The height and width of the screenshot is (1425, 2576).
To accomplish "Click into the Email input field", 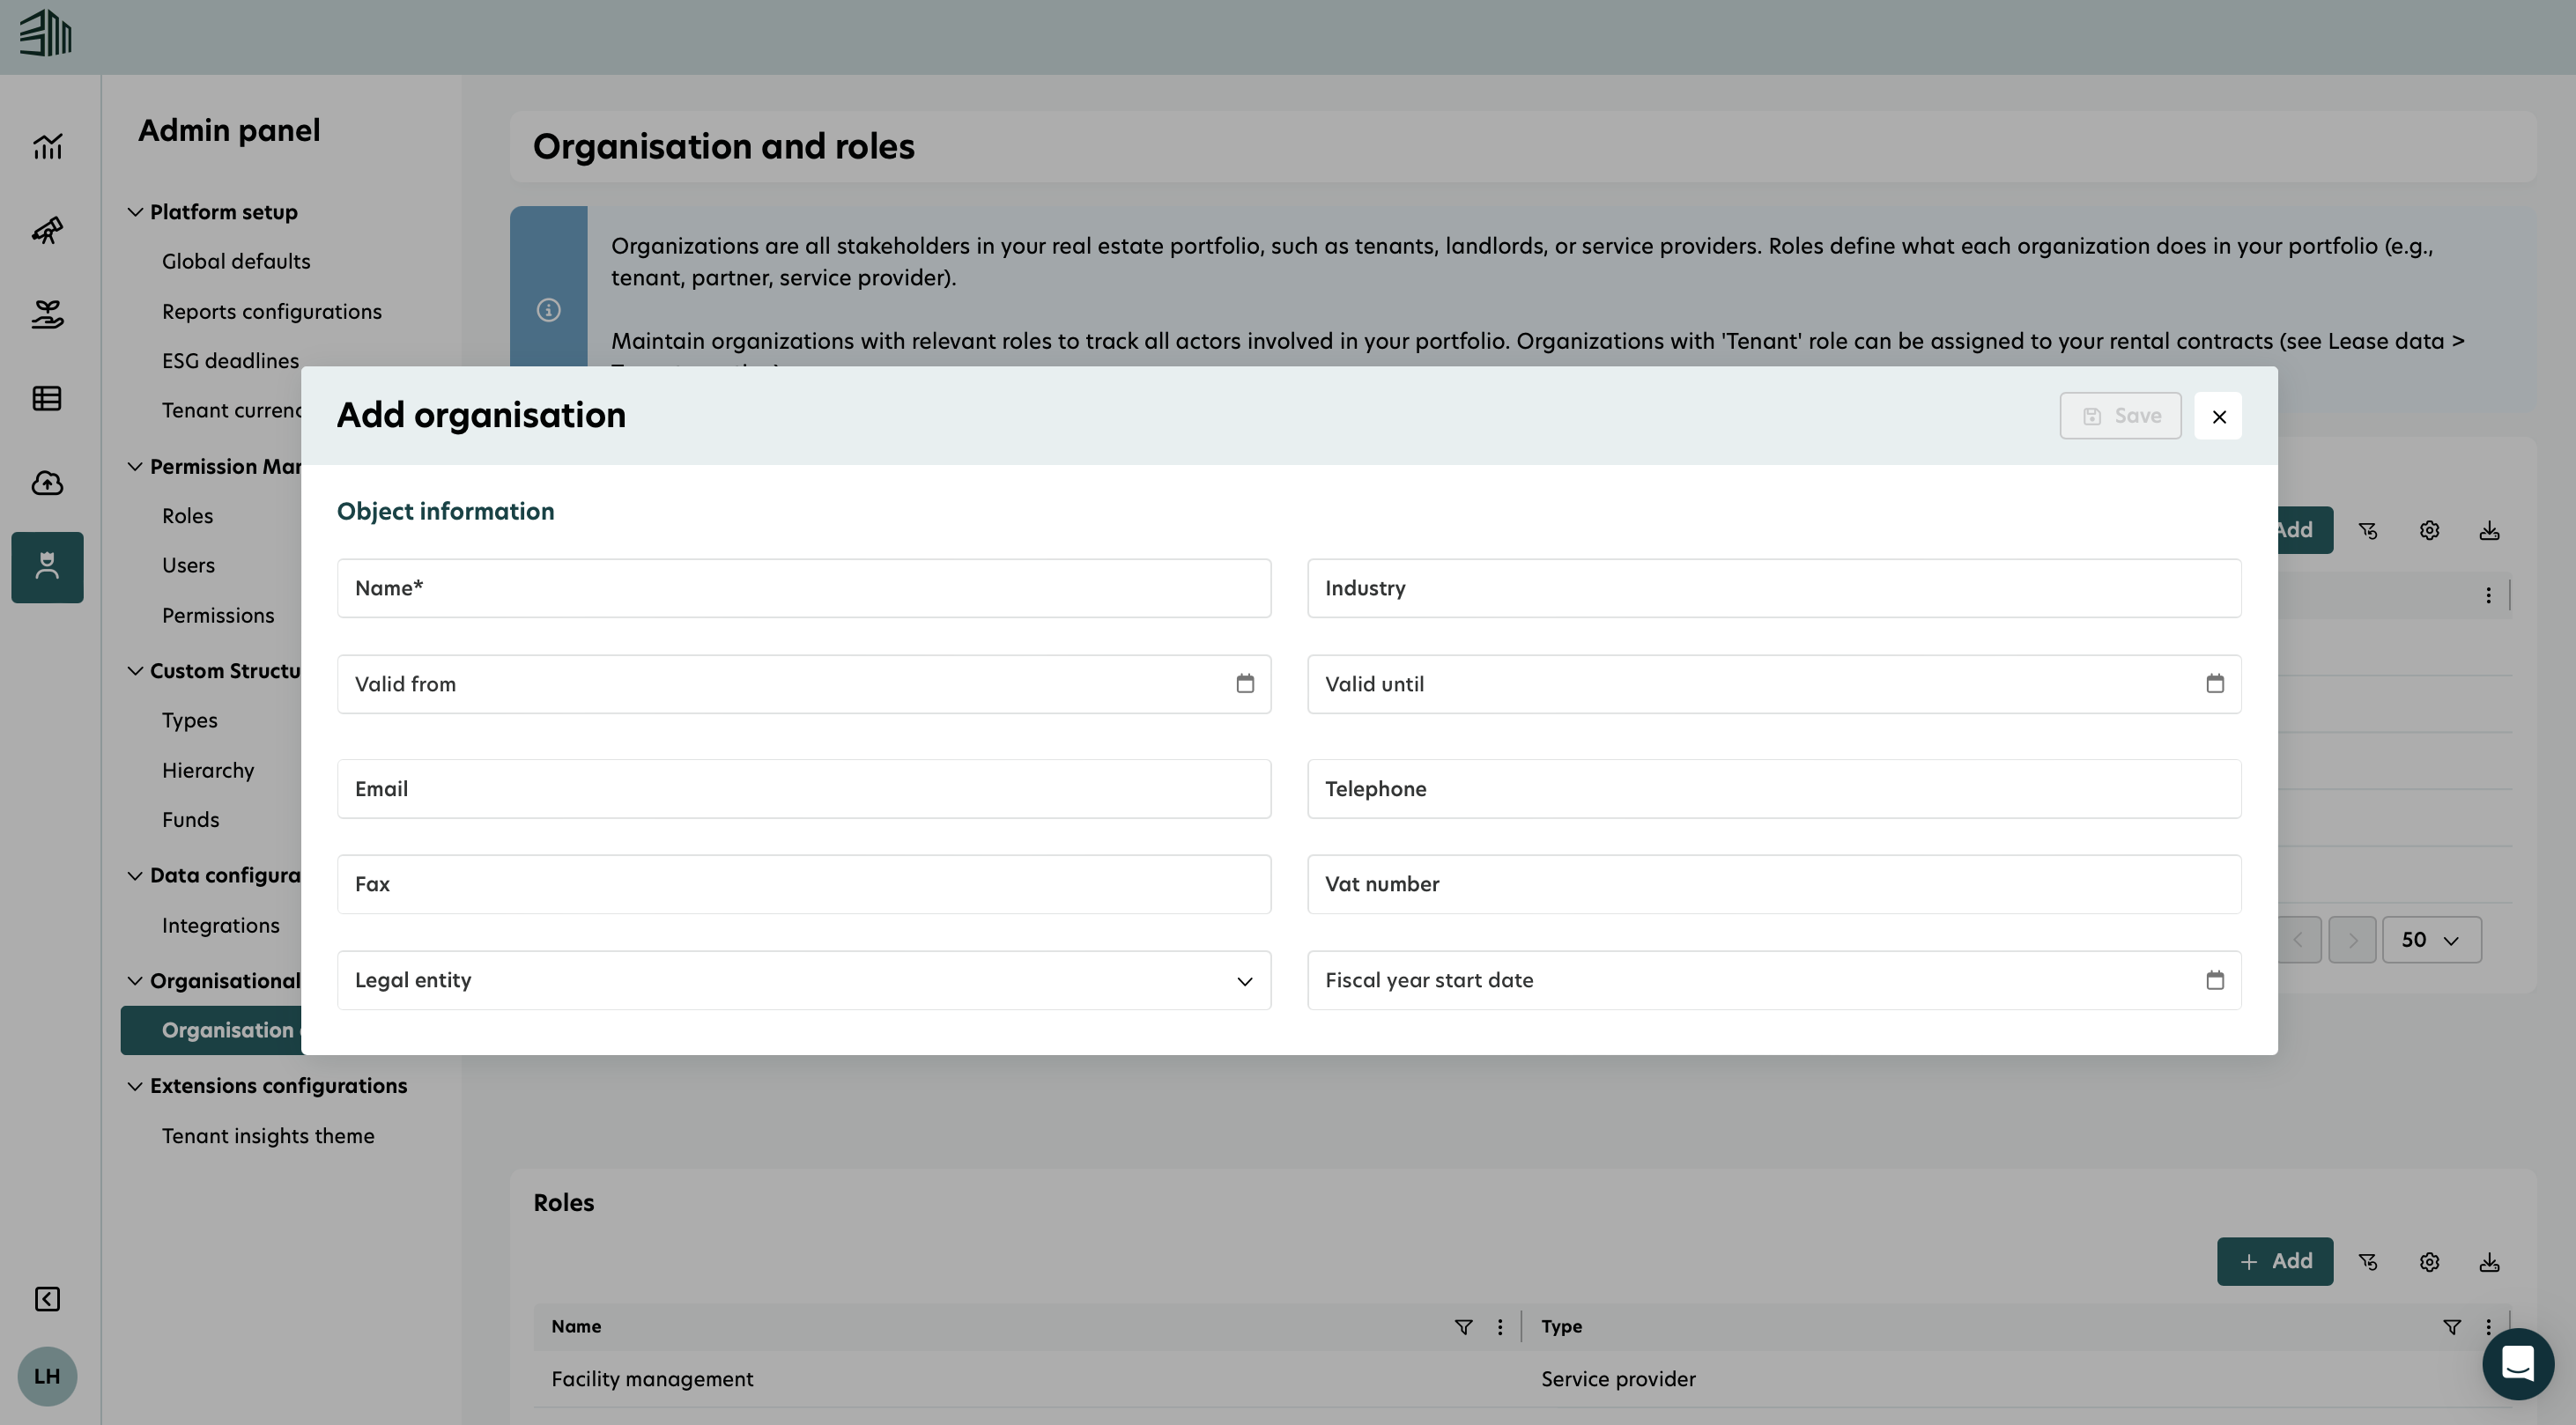I will 800,788.
